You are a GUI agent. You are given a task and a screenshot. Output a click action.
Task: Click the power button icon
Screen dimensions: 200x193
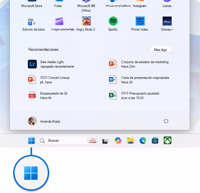click(166, 121)
